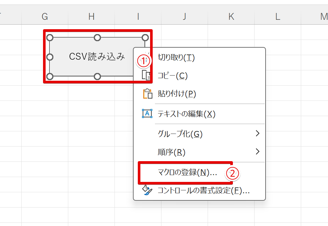
Task: Click the CSV読み込み button shape
Action: tap(97, 57)
